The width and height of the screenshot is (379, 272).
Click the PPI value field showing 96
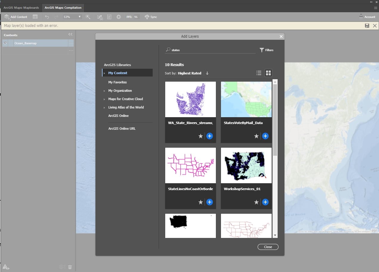(x=136, y=17)
